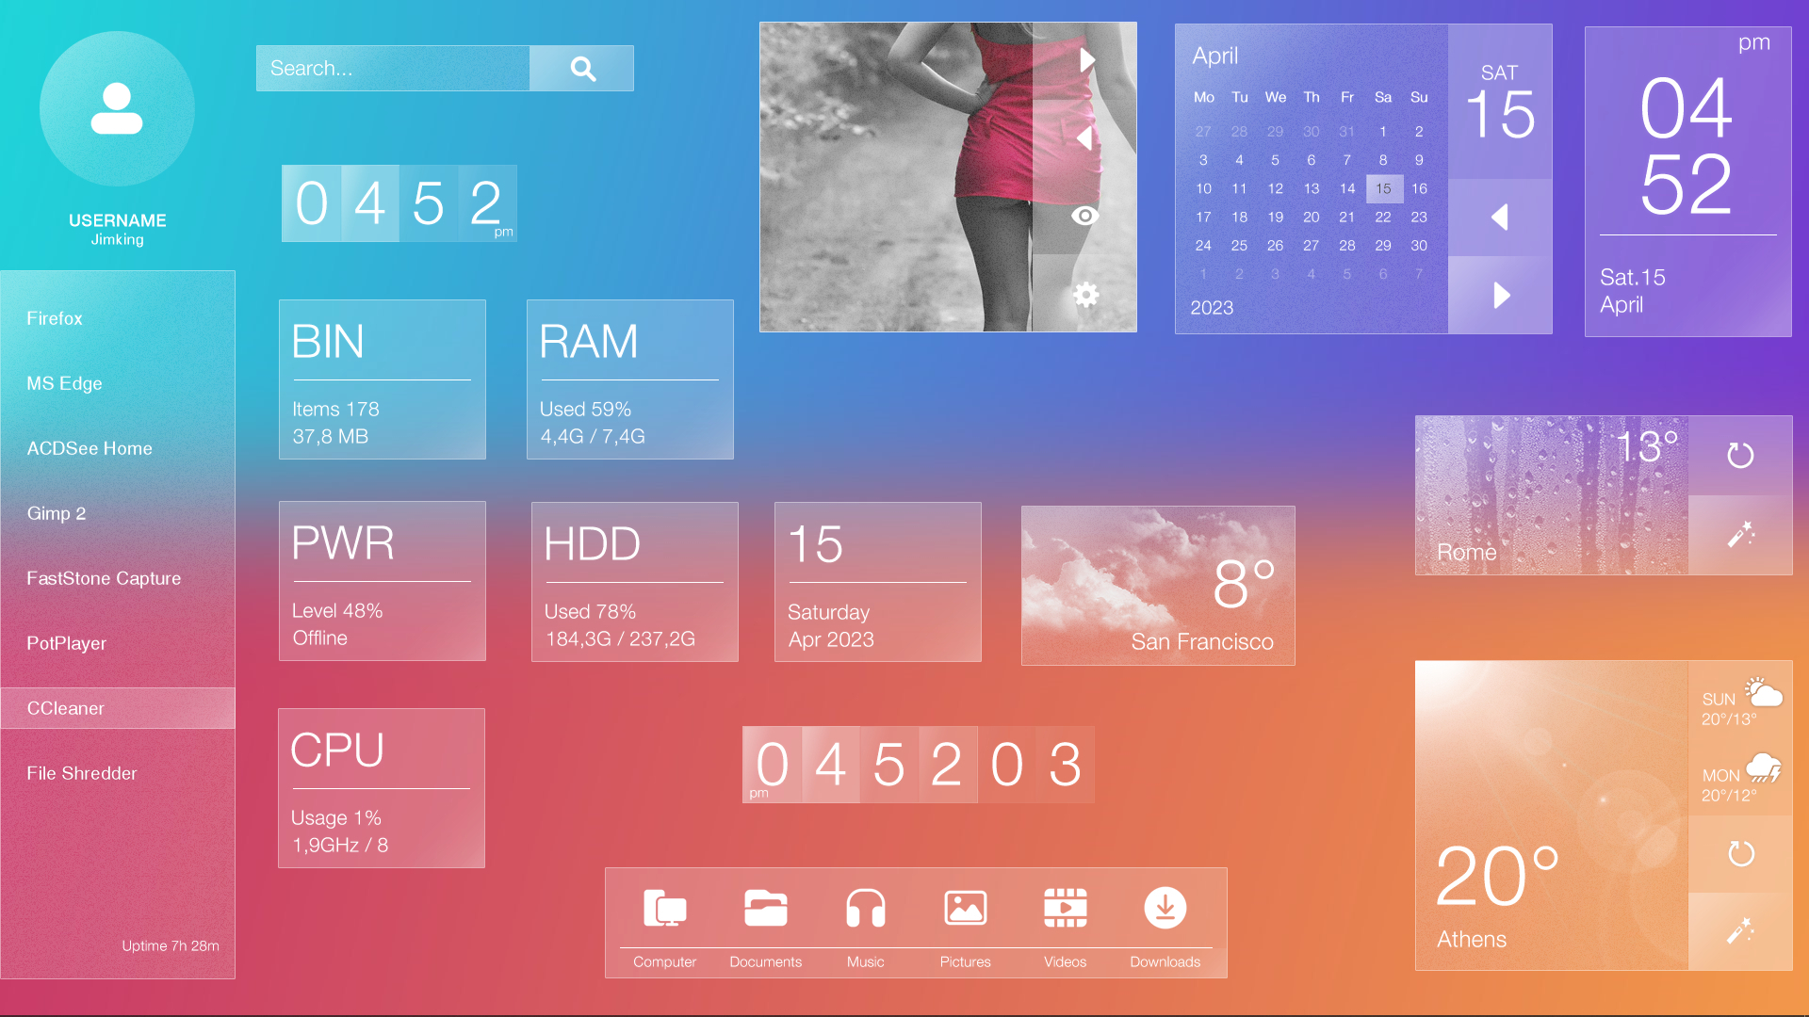Open Pictures from the dock
Screen dimensions: 1809x1017
click(965, 907)
